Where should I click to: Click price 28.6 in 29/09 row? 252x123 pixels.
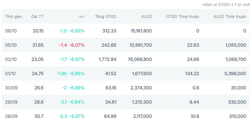(x=39, y=102)
